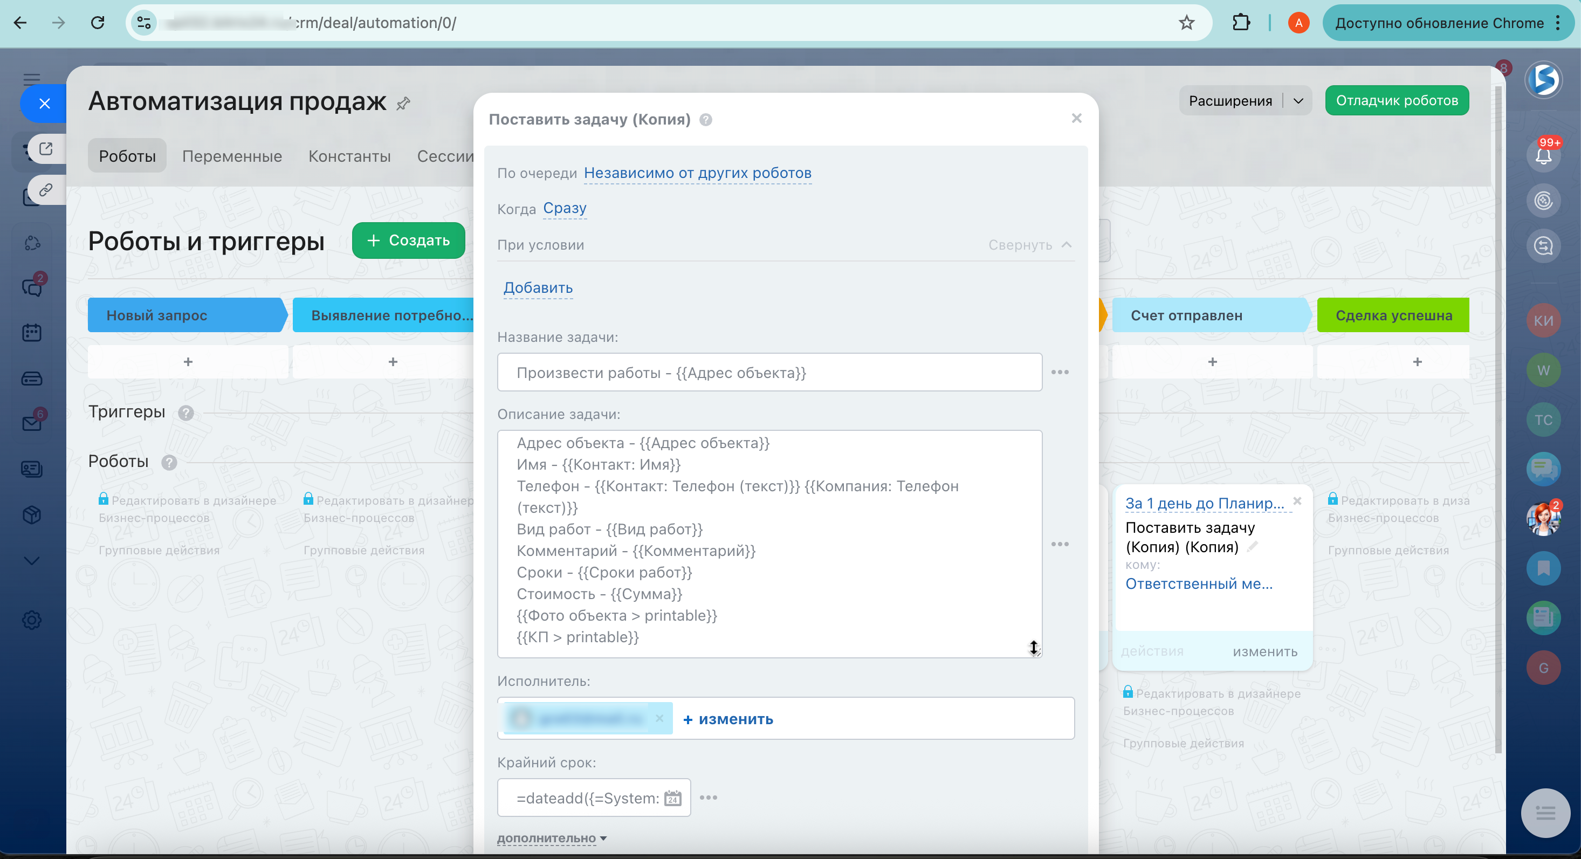
Task: Click help icon next to Поставить задачу title
Action: [x=706, y=120]
